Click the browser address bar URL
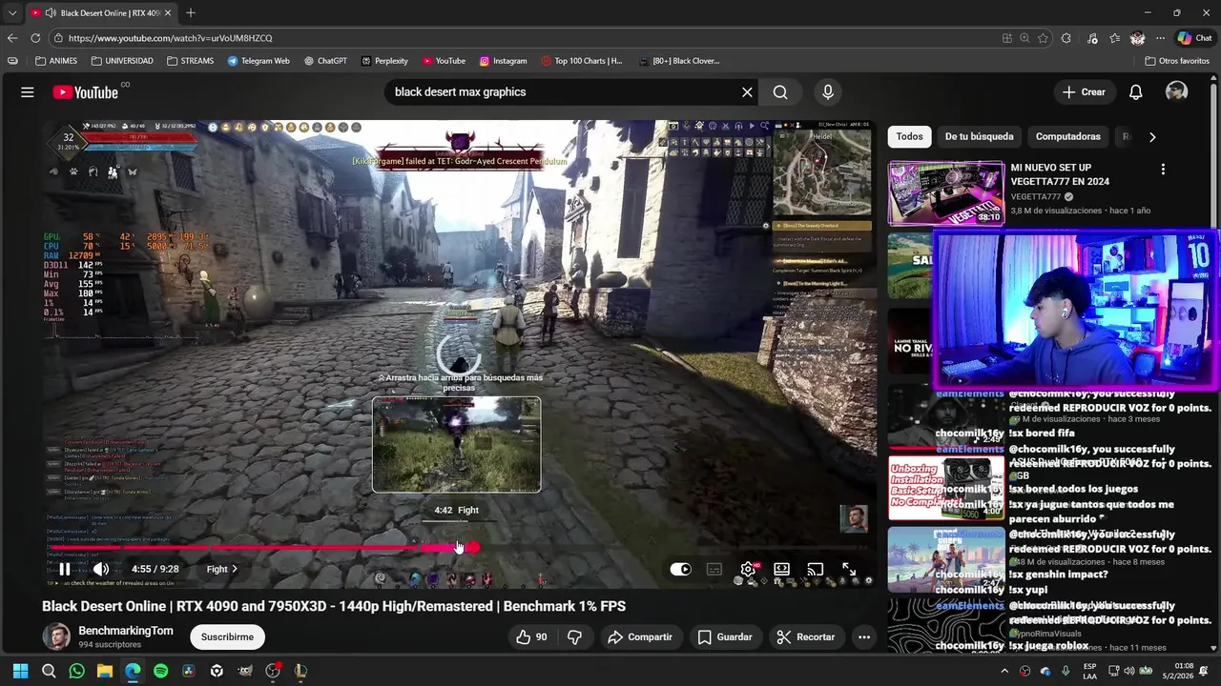This screenshot has width=1221, height=686. 170,38
